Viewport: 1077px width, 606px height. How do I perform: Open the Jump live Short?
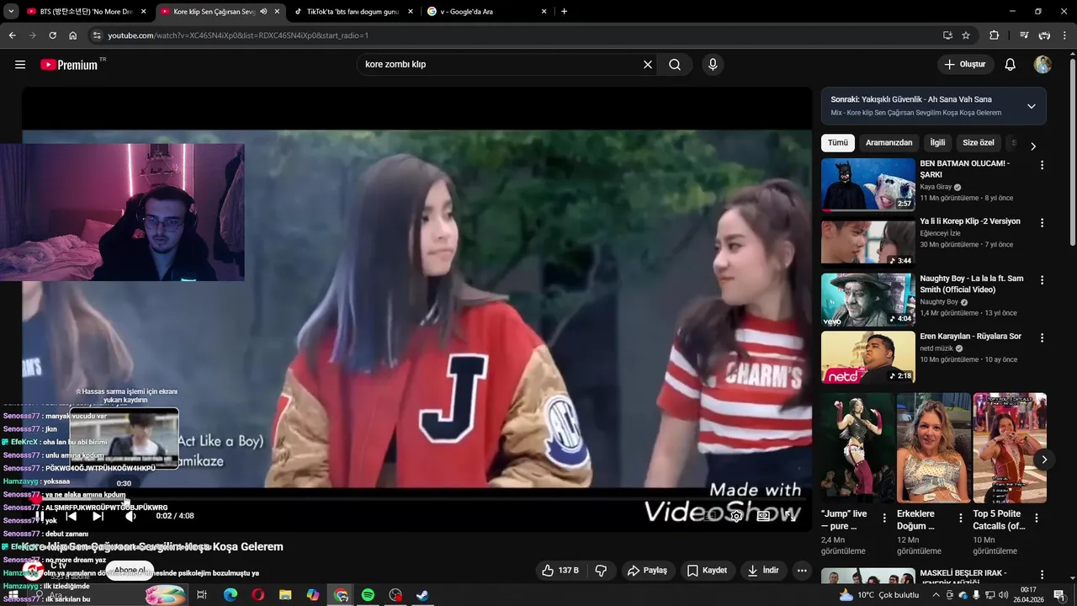click(857, 448)
